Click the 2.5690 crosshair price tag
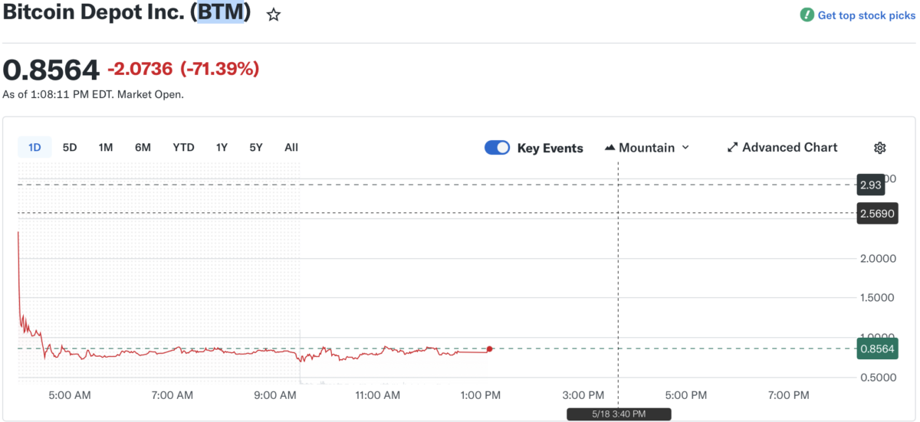 tap(878, 214)
